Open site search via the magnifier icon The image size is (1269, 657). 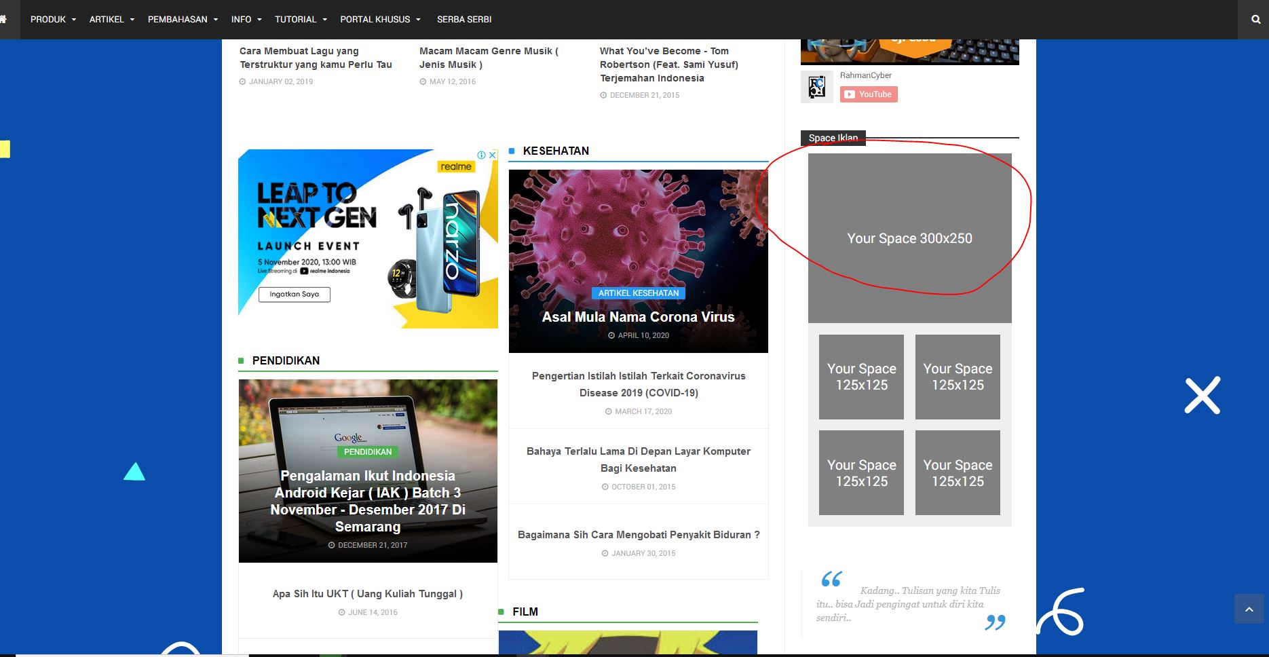1255,19
